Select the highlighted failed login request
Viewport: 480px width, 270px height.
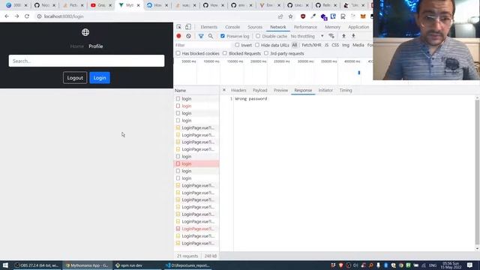tap(196, 163)
